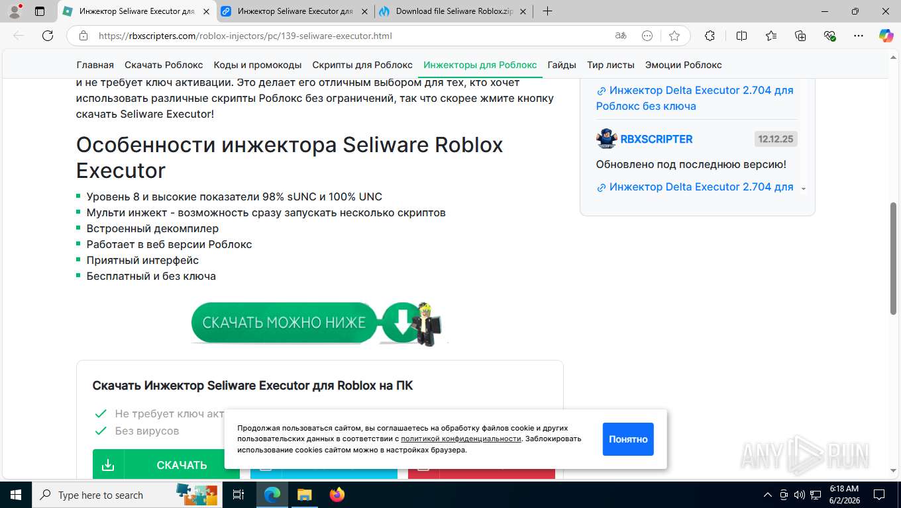Open the translate page icon in address bar
This screenshot has height=508, width=901.
pyautogui.click(x=621, y=36)
